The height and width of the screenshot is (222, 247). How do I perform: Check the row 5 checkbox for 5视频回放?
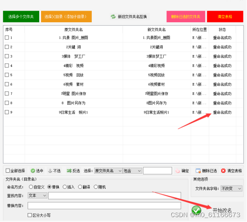coord(7,75)
